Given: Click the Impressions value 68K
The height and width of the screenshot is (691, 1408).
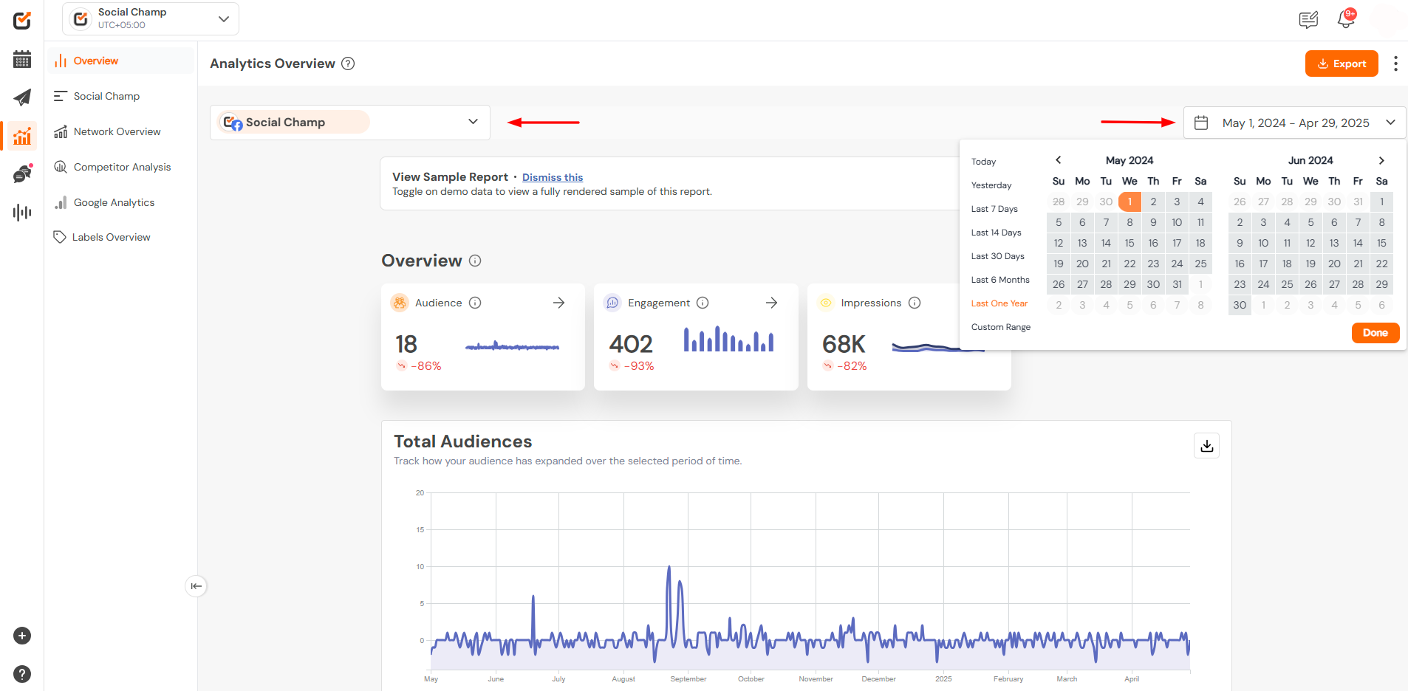Looking at the screenshot, I should (844, 344).
